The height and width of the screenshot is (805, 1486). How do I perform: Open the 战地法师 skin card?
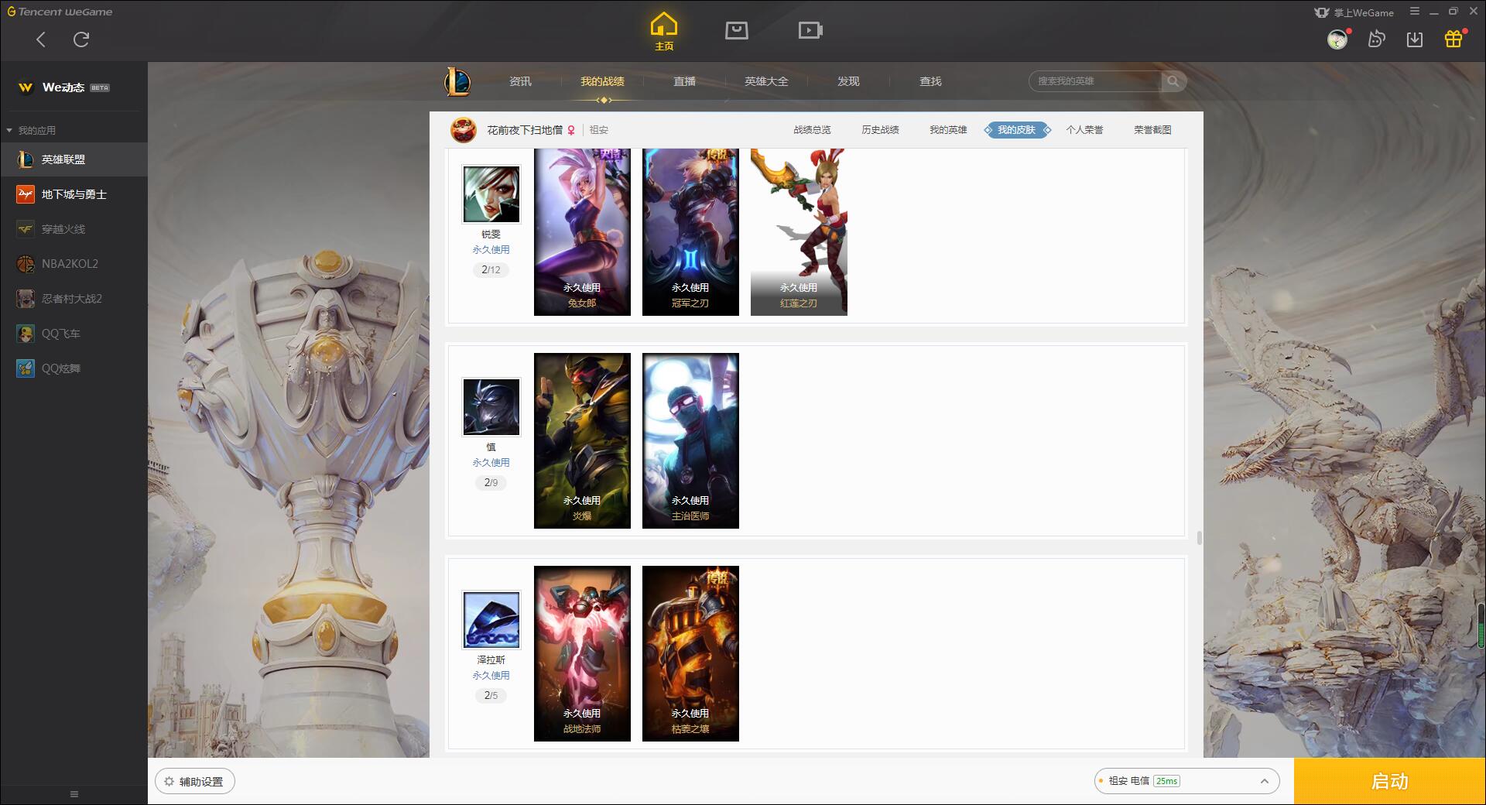[x=582, y=654]
